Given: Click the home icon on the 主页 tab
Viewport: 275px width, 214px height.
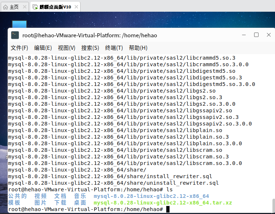Looking at the screenshot, I should pyautogui.click(x=5, y=7).
